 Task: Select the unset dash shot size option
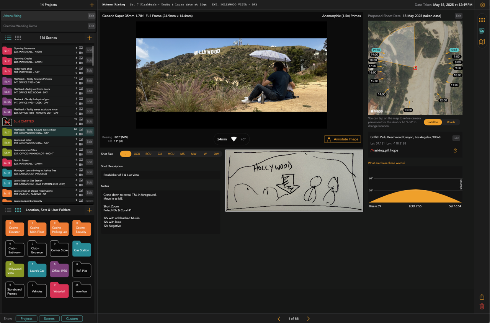126,154
